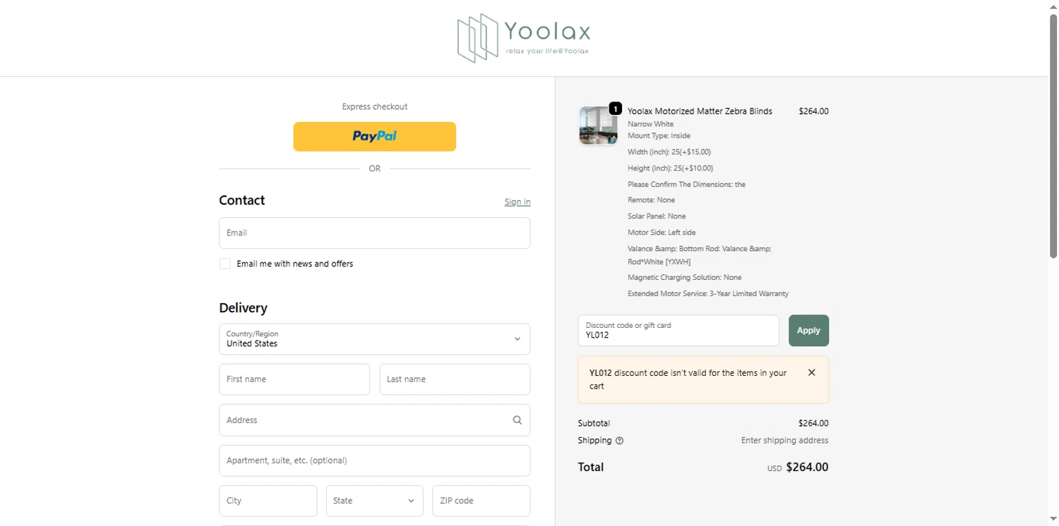Click the 'Solar Panel: None' line
Screen dimensions: 1059x526
[657, 216]
